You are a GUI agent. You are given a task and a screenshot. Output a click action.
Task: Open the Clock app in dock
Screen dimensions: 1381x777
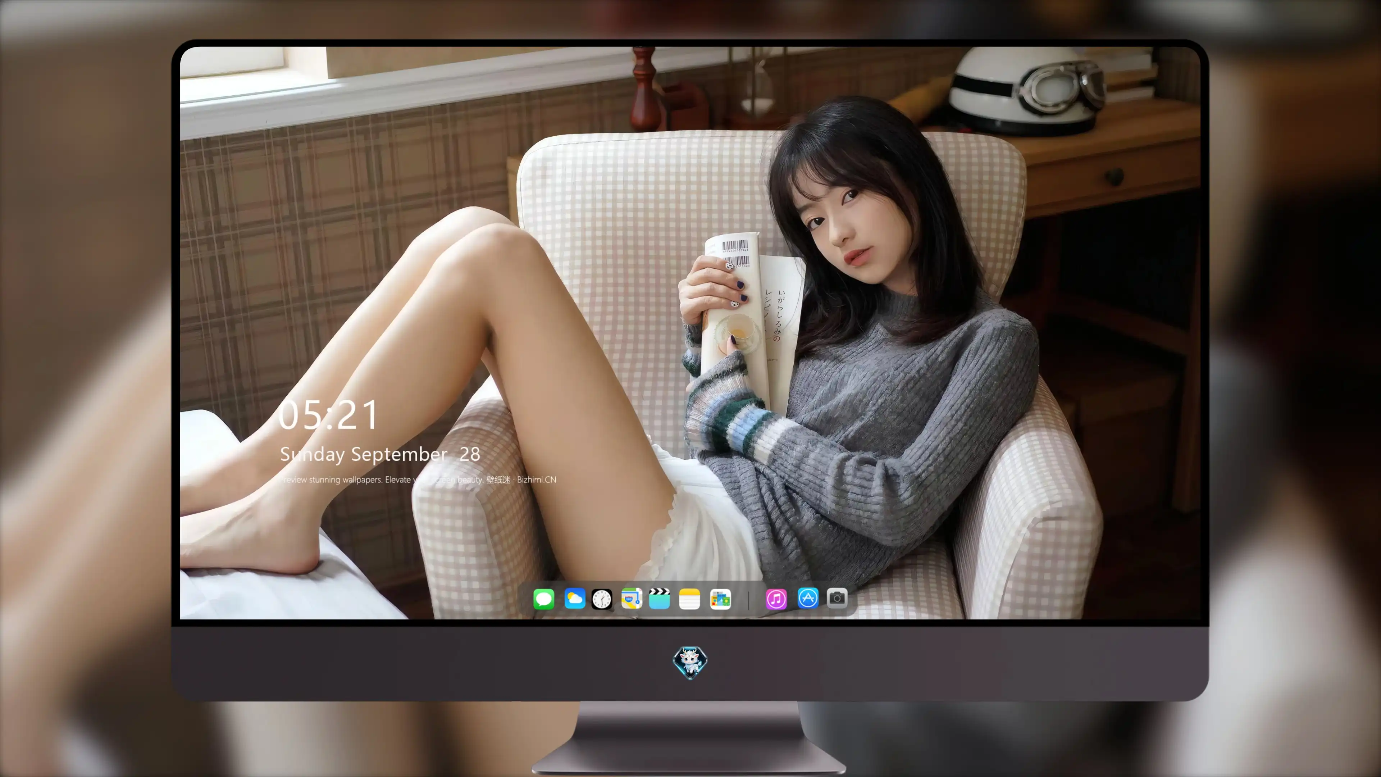tap(602, 599)
